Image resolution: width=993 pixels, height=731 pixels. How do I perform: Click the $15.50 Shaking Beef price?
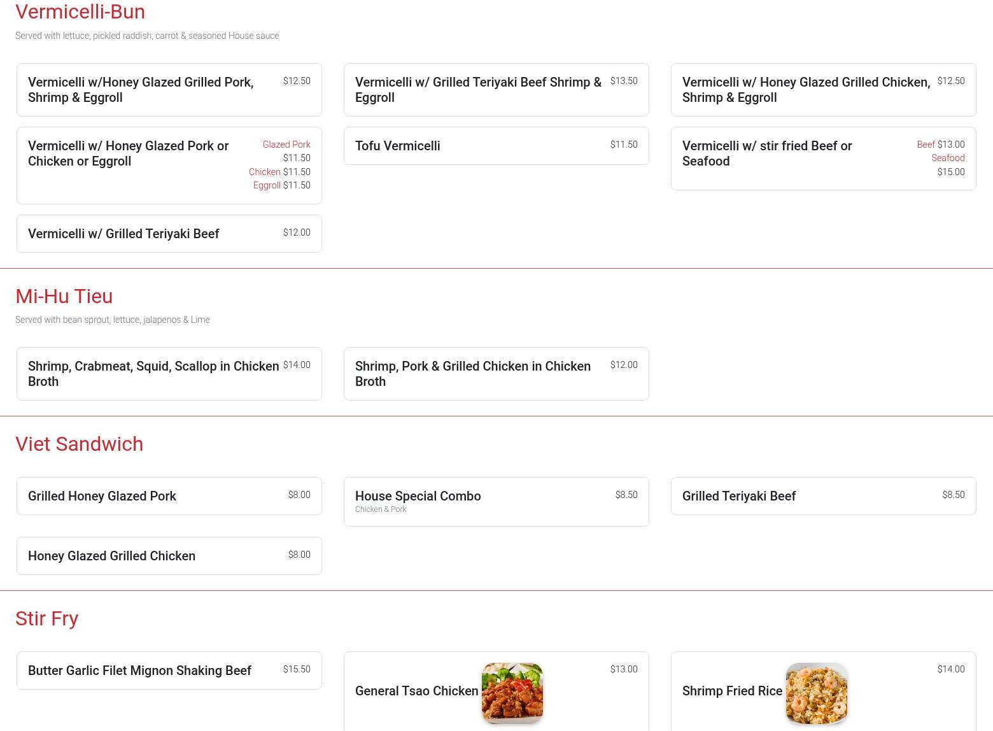(x=297, y=669)
